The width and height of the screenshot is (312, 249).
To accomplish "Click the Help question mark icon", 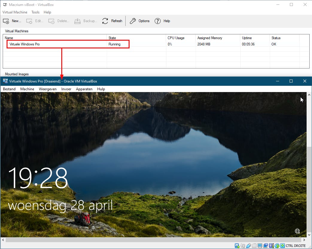I will (x=158, y=21).
